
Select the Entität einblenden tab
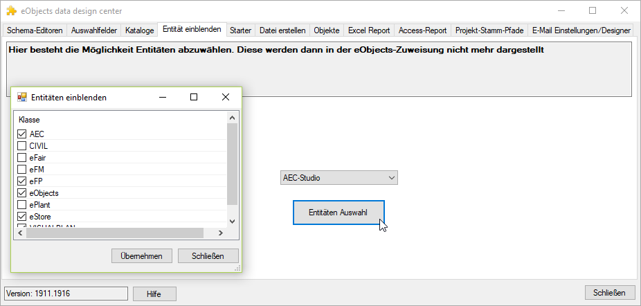click(192, 29)
